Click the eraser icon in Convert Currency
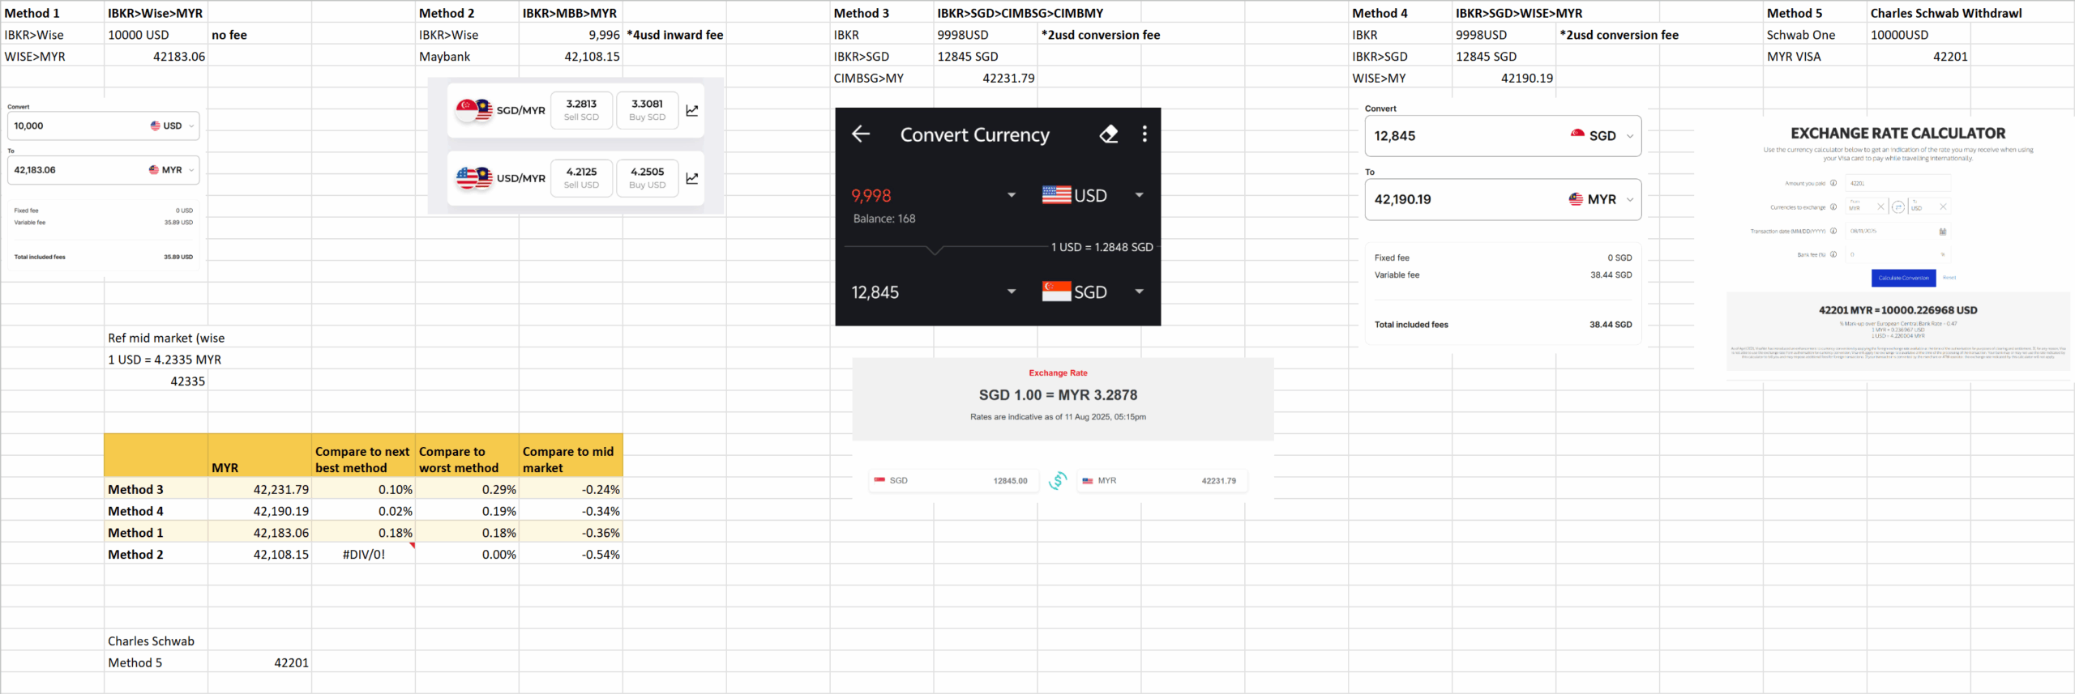2075x694 pixels. pyautogui.click(x=1108, y=134)
